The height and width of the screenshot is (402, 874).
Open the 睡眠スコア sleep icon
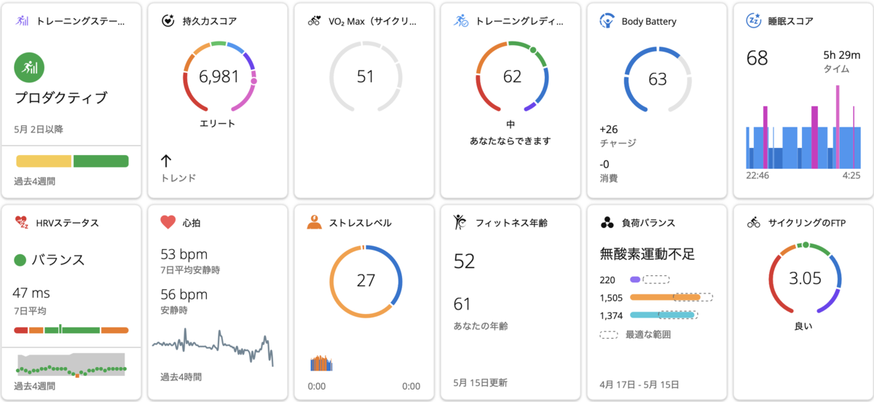753,21
